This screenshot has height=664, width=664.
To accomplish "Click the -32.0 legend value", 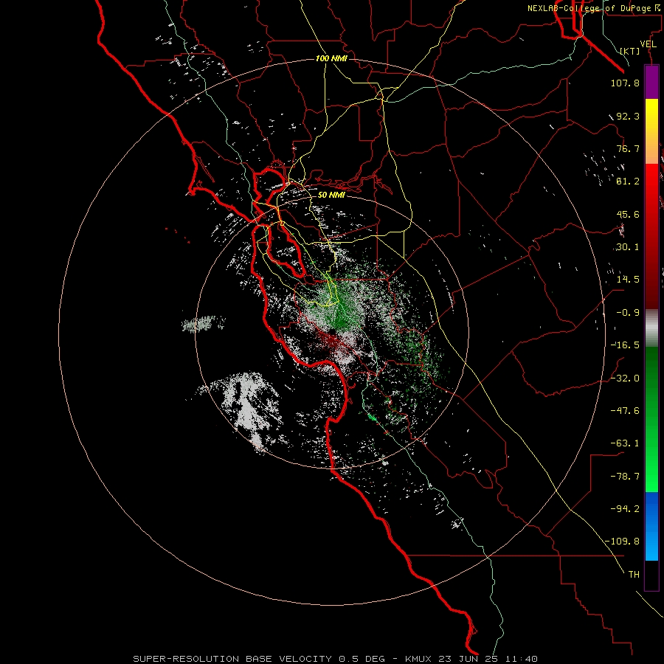I will 625,378.
